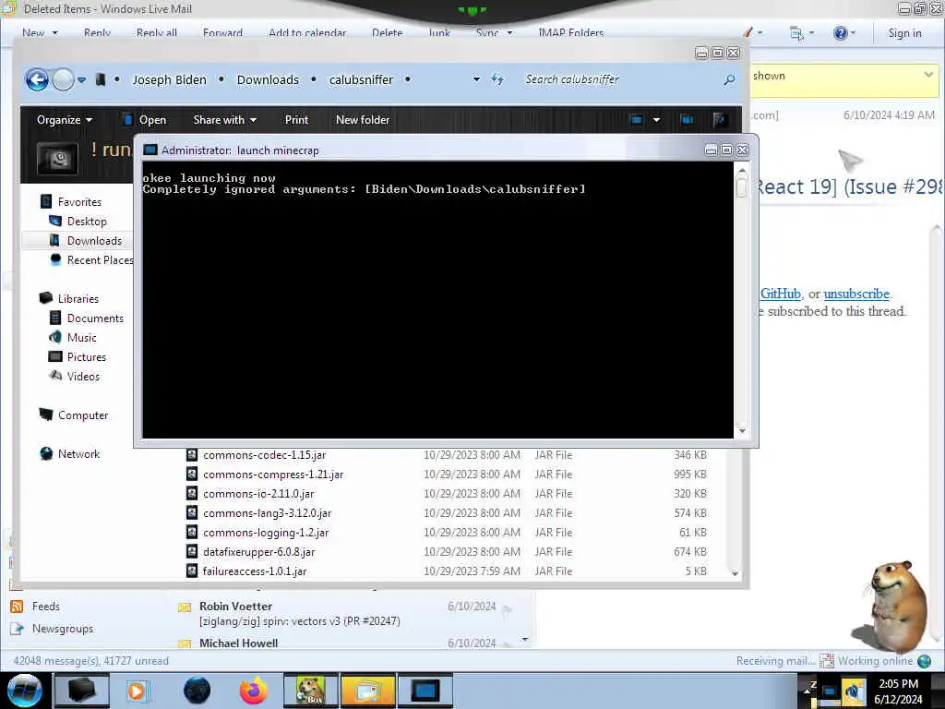The width and height of the screenshot is (945, 709).
Task: Click the search magnifier icon
Action: 729,79
